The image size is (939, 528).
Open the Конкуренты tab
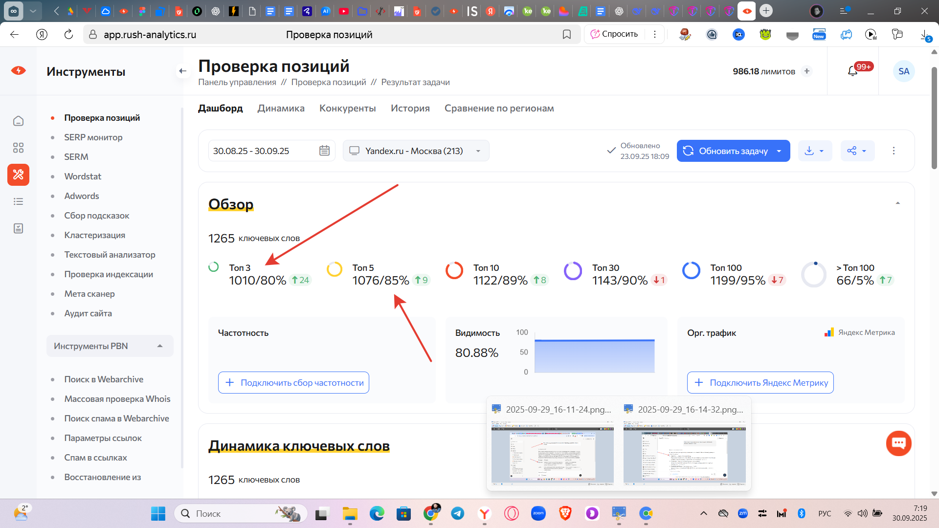pyautogui.click(x=347, y=108)
